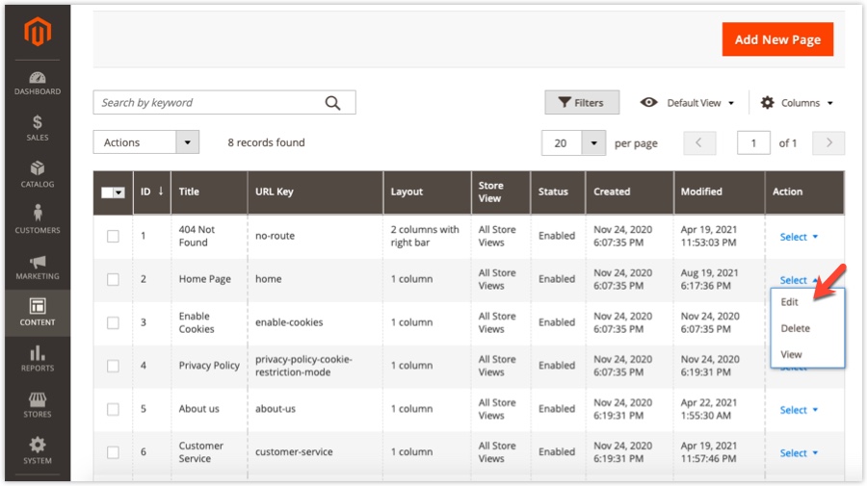
Task: Open the Actions dropdown
Action: pyautogui.click(x=146, y=142)
